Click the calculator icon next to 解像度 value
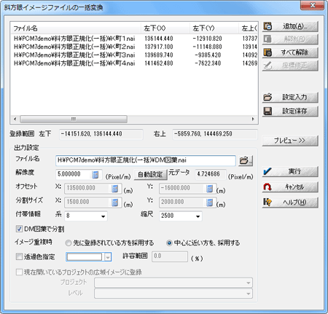The height and width of the screenshot is (314, 328). pyautogui.click(x=95, y=174)
